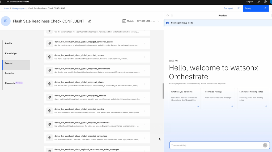Click the toolset list vertical scrollbar
This screenshot has width=272, height=152.
tap(163, 91)
